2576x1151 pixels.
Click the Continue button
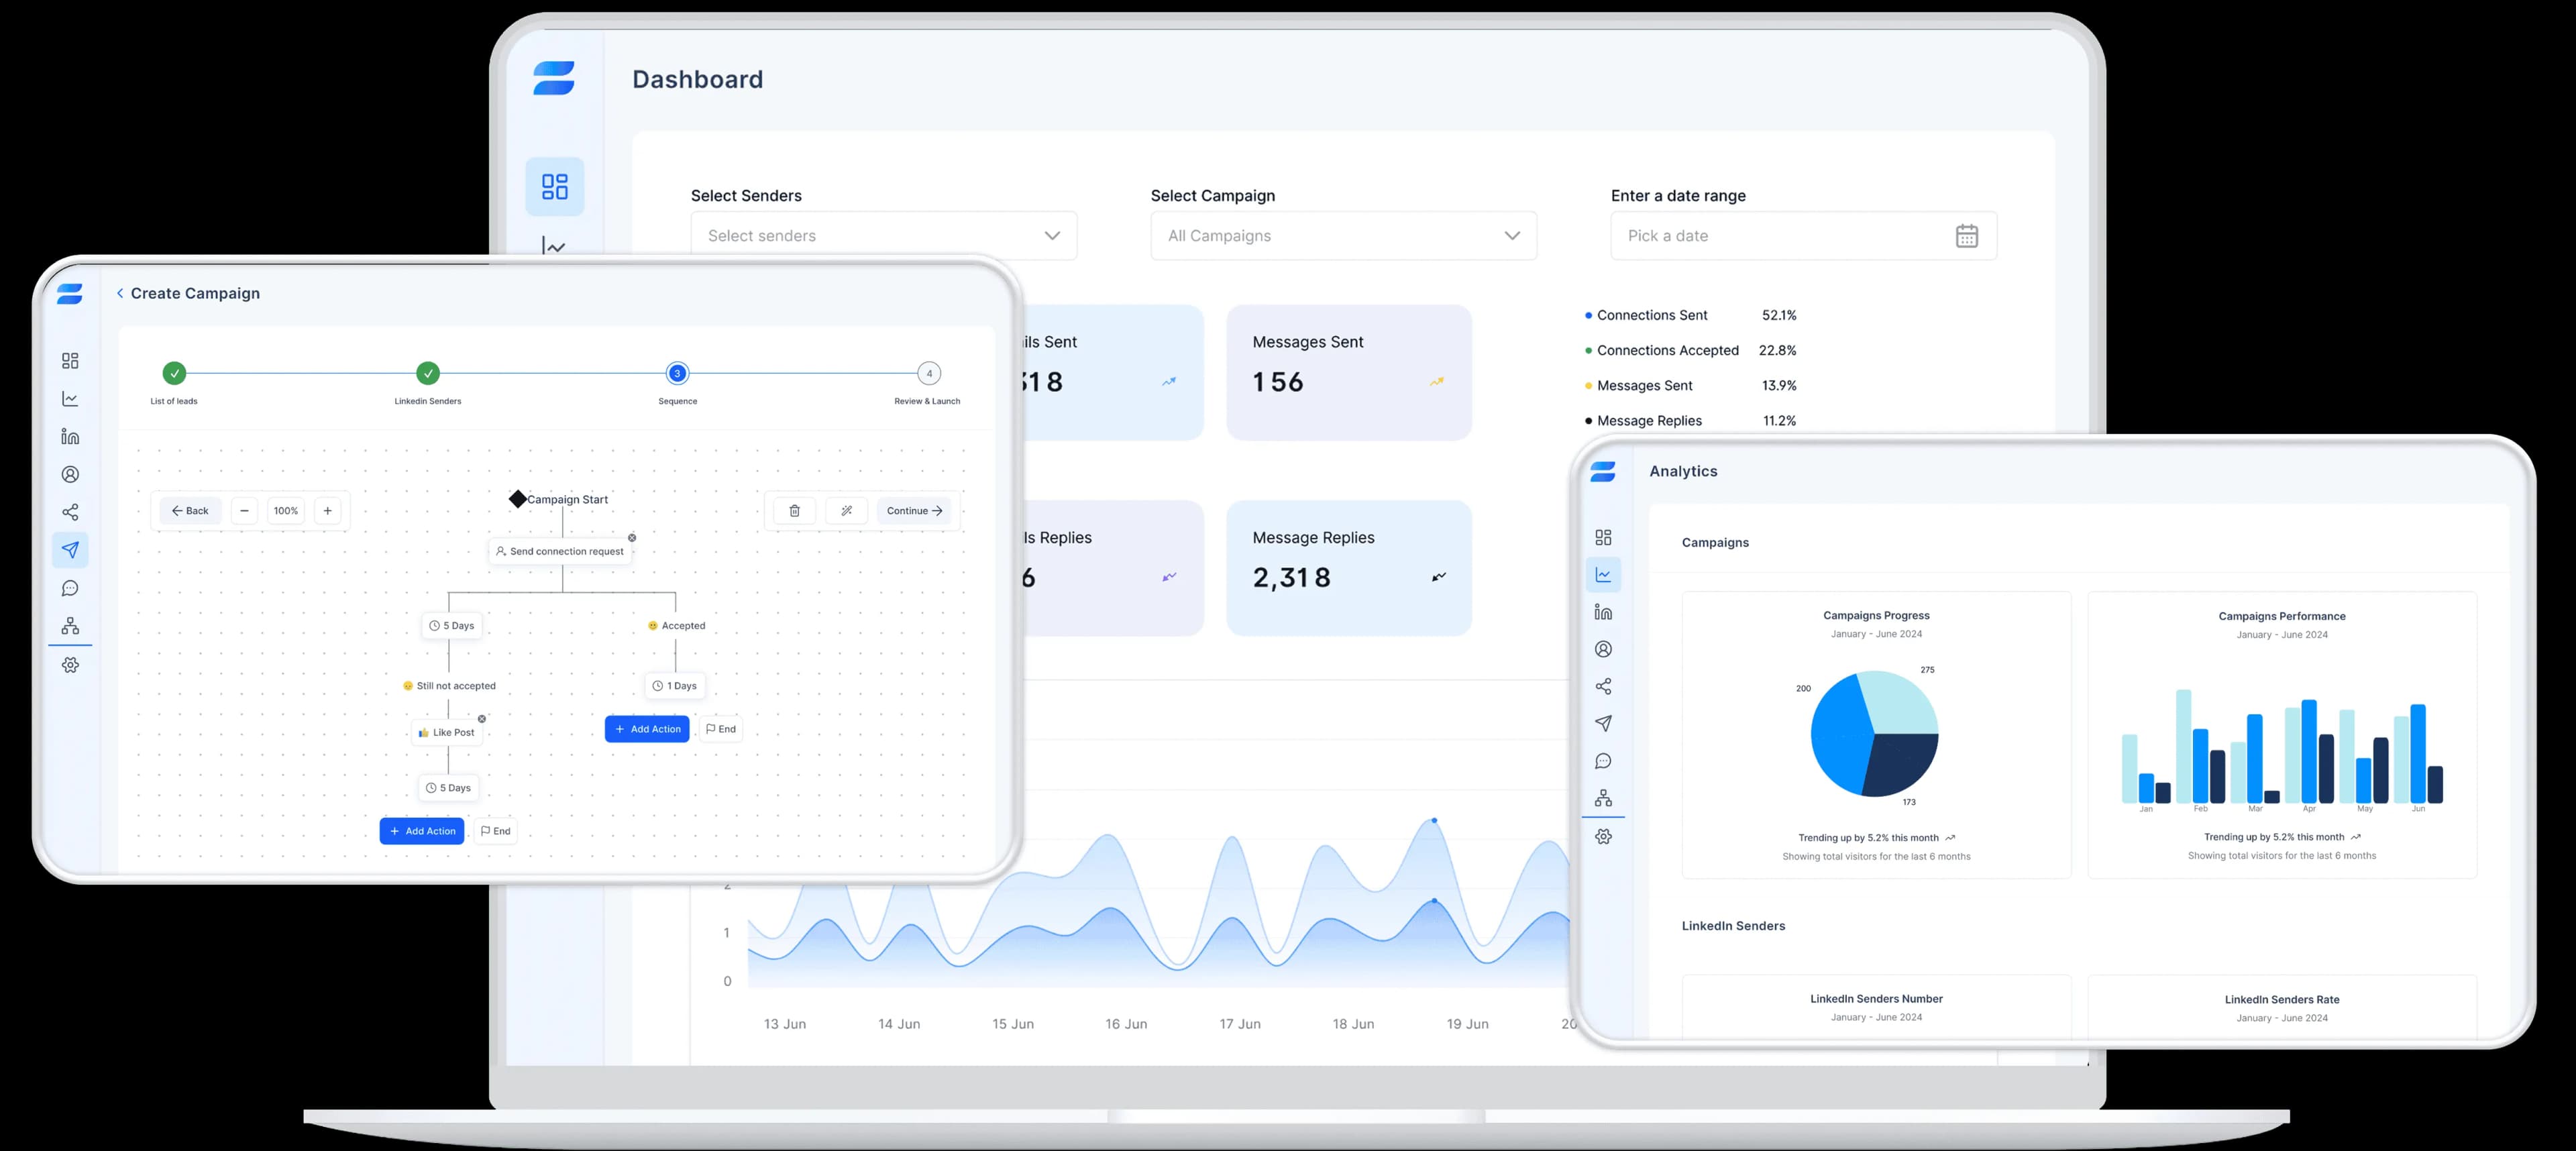914,511
